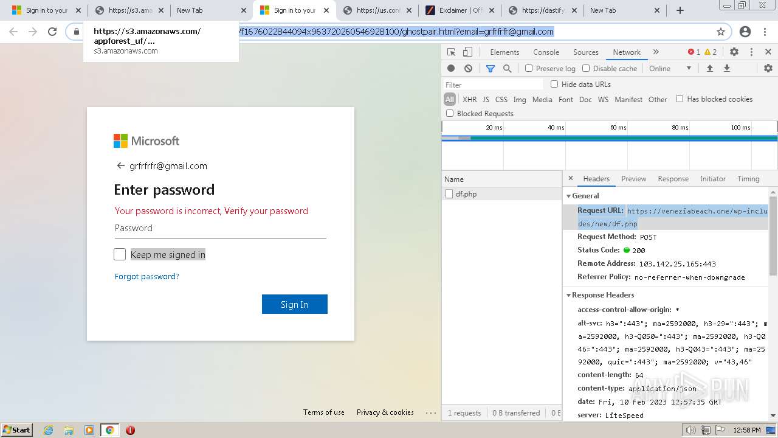Show All request types

[x=450, y=99]
